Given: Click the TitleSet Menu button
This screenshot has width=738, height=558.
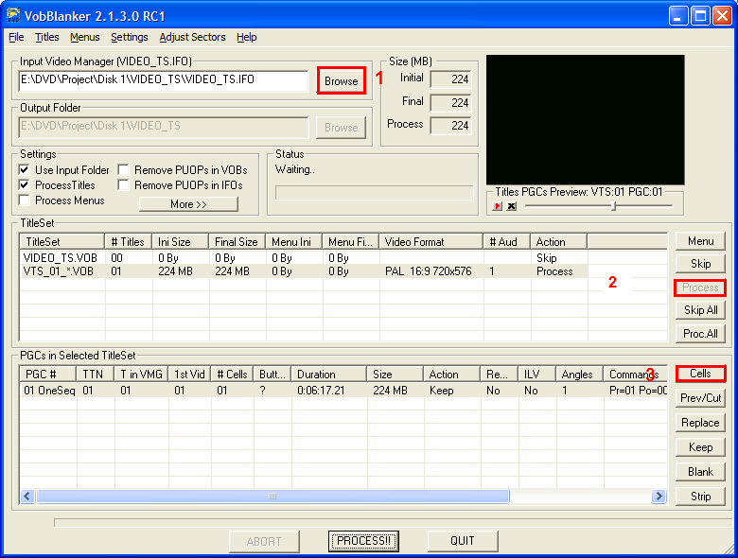Looking at the screenshot, I should click(700, 241).
